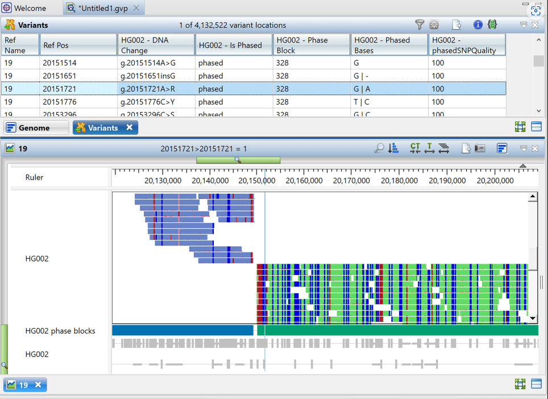Click the green zoom range slider bar
548x399 pixels.
[238, 160]
